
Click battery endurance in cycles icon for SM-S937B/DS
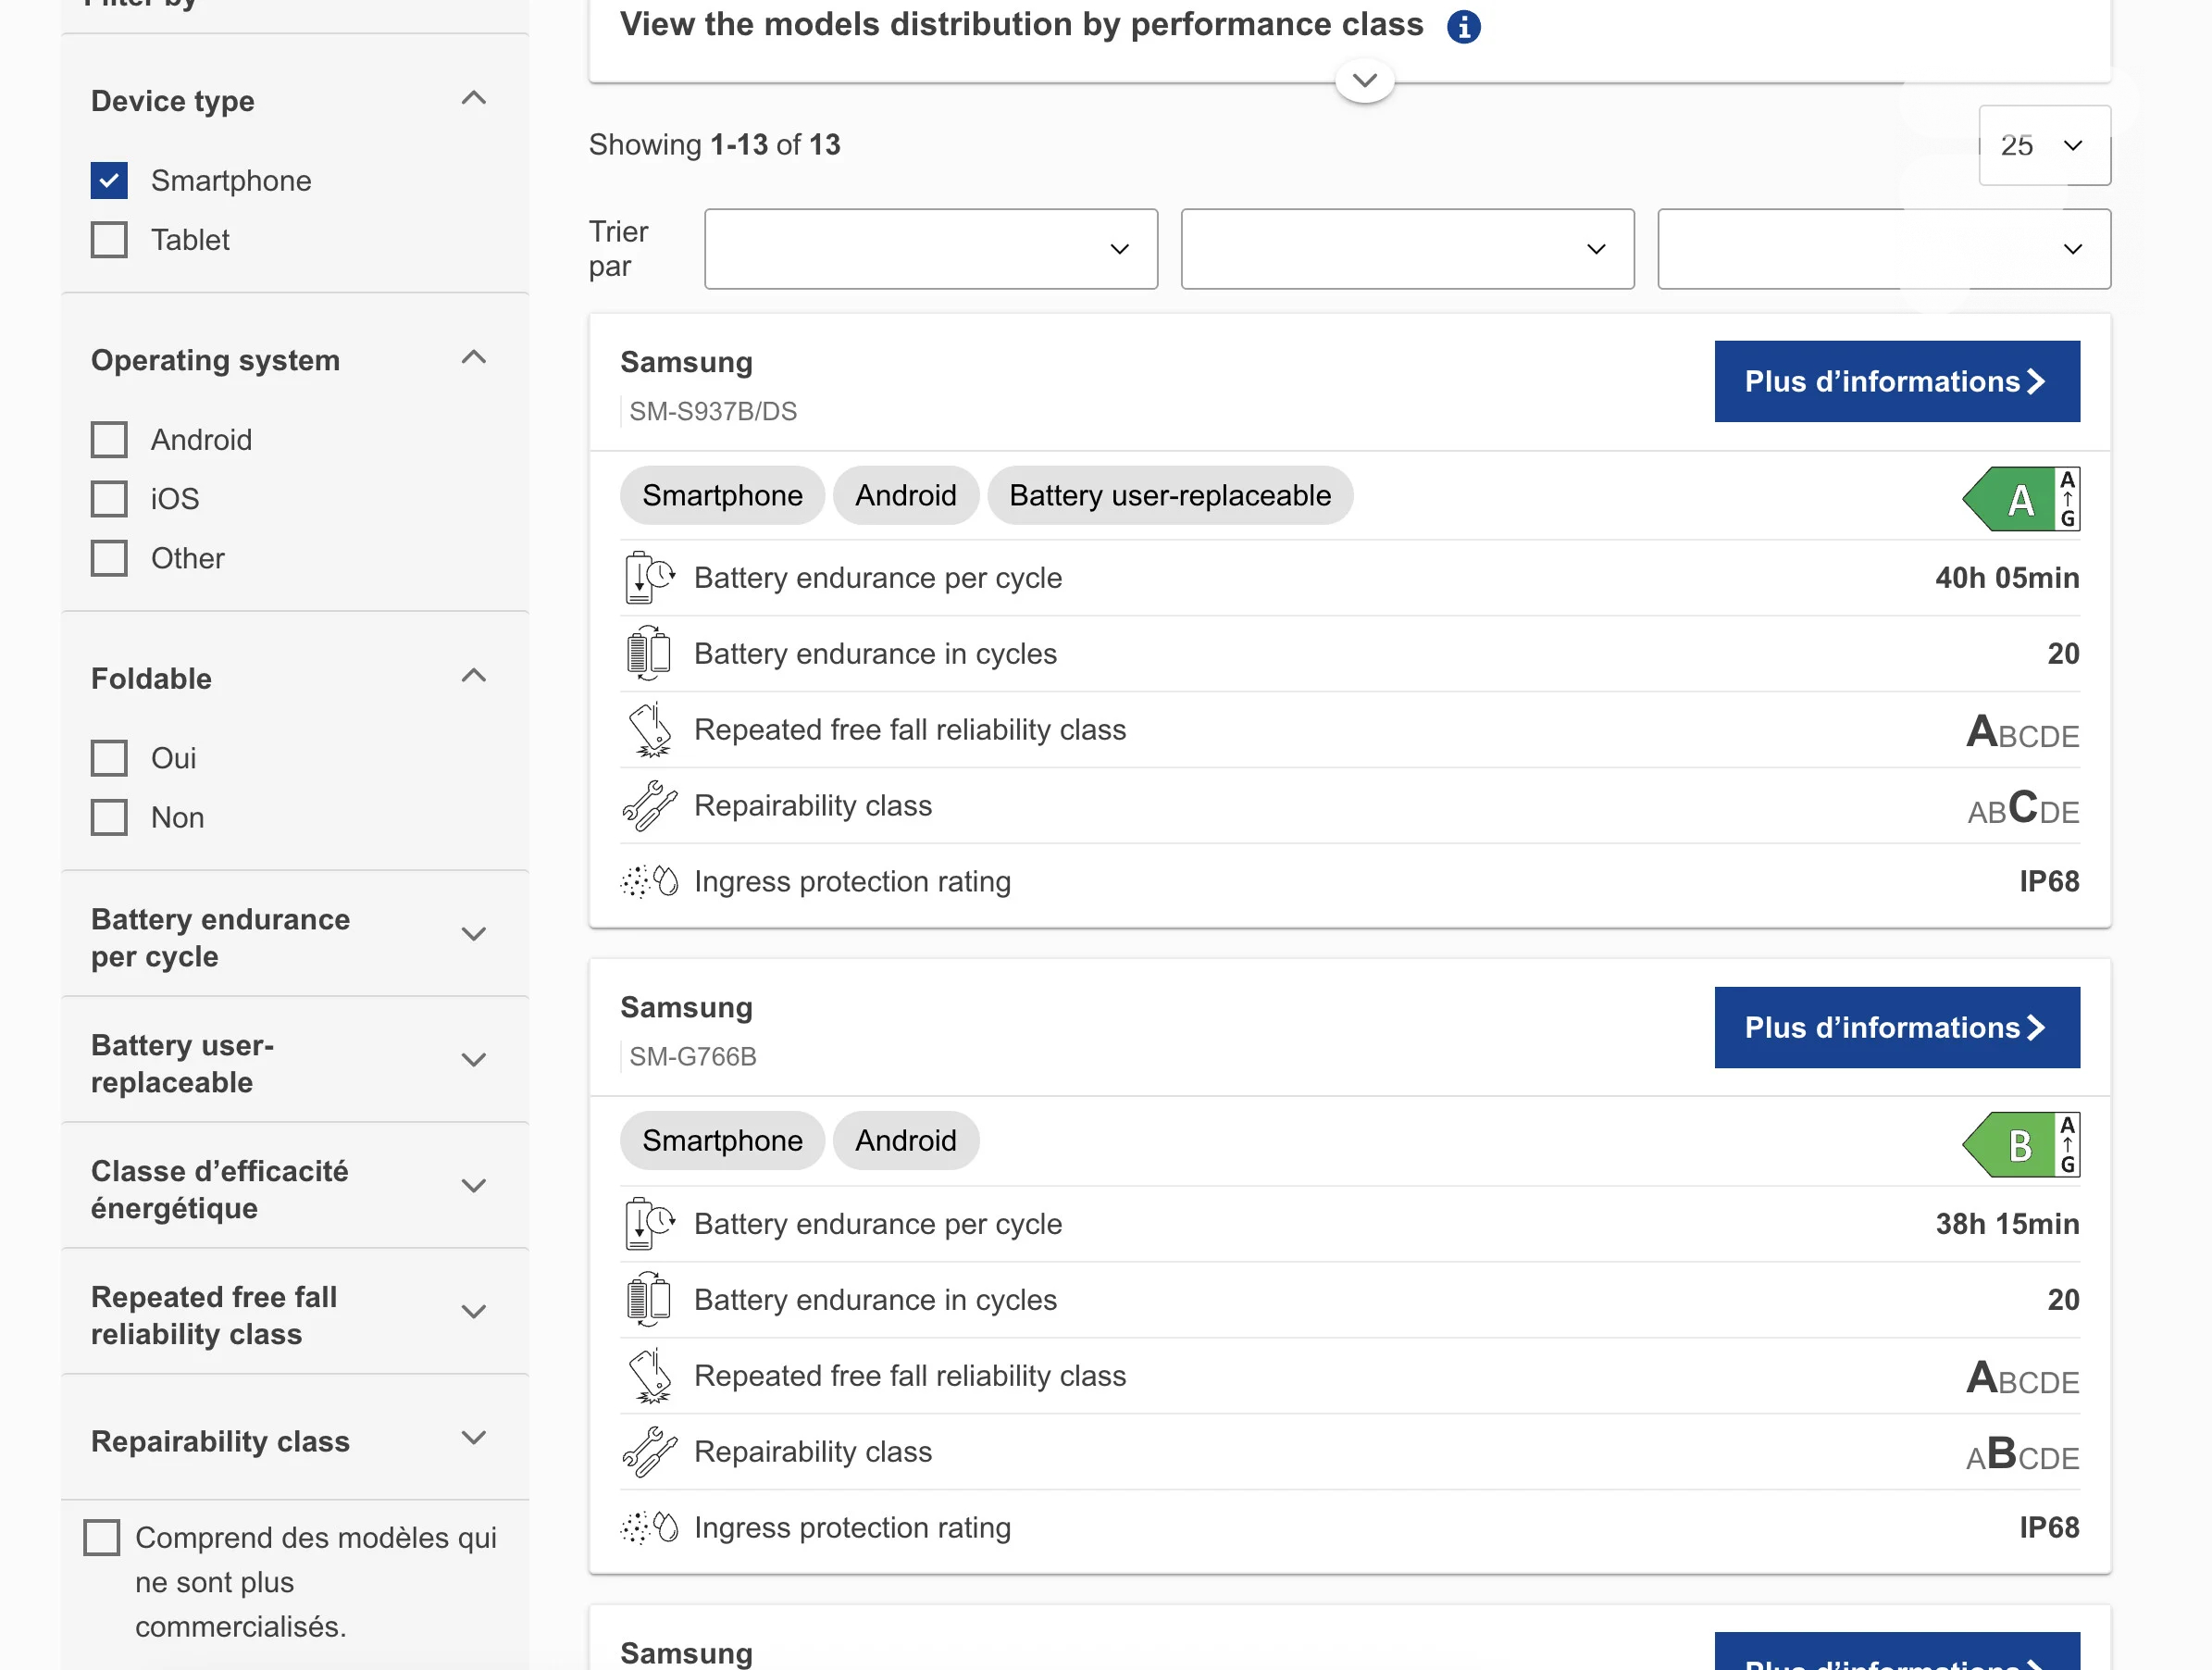tap(648, 653)
